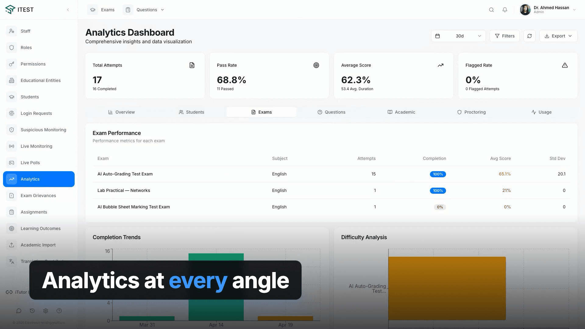
Task: Click AI Bubble Sheet Marking Test Exam name
Action: [x=133, y=207]
